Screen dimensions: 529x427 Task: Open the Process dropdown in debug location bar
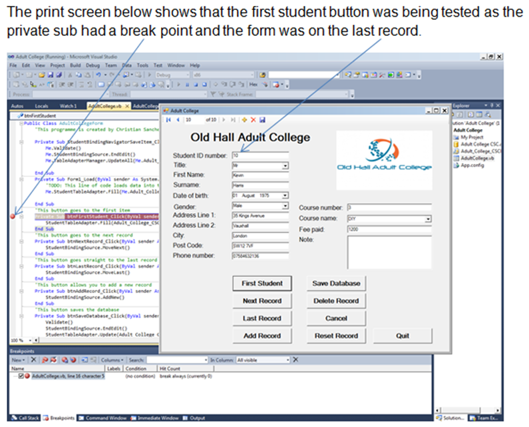point(71,94)
